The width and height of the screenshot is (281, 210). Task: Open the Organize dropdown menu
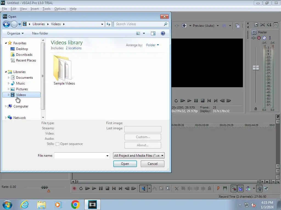(x=15, y=33)
